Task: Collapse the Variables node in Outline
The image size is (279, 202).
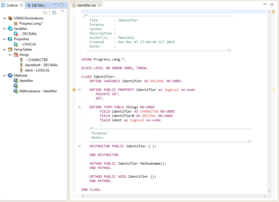Action: [x=5, y=28]
